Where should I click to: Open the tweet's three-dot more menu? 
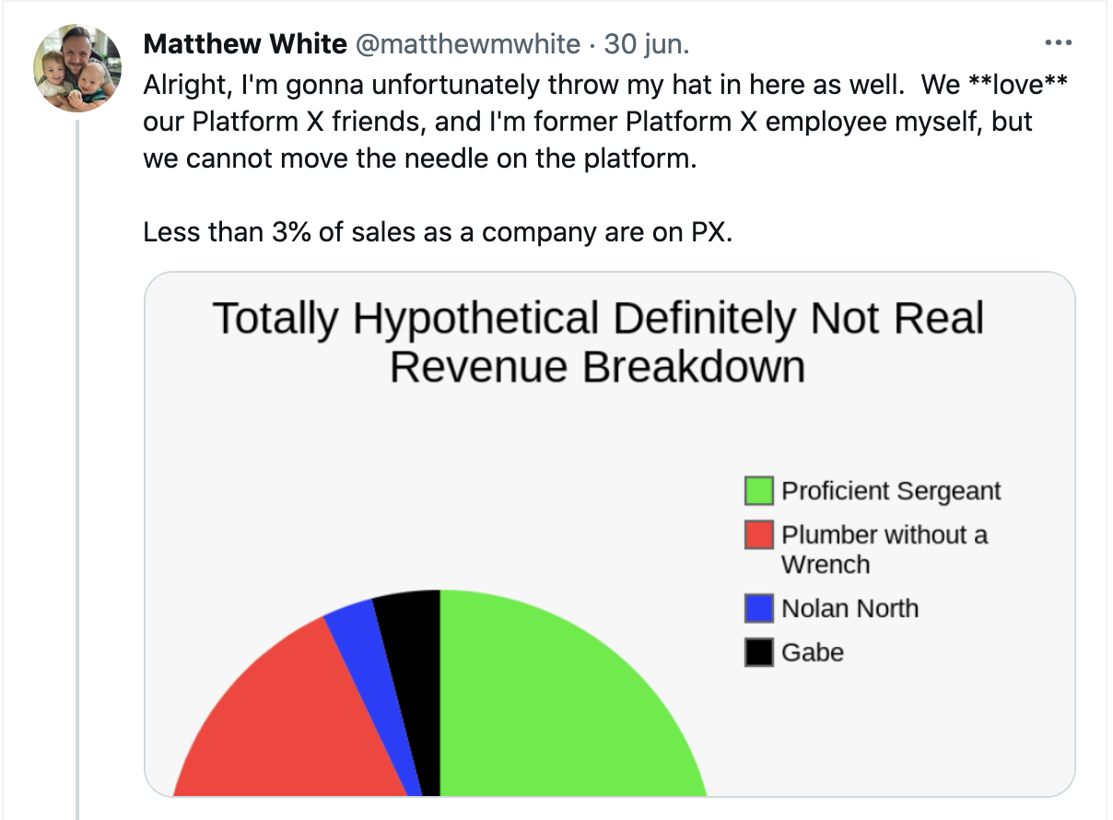tap(1058, 42)
